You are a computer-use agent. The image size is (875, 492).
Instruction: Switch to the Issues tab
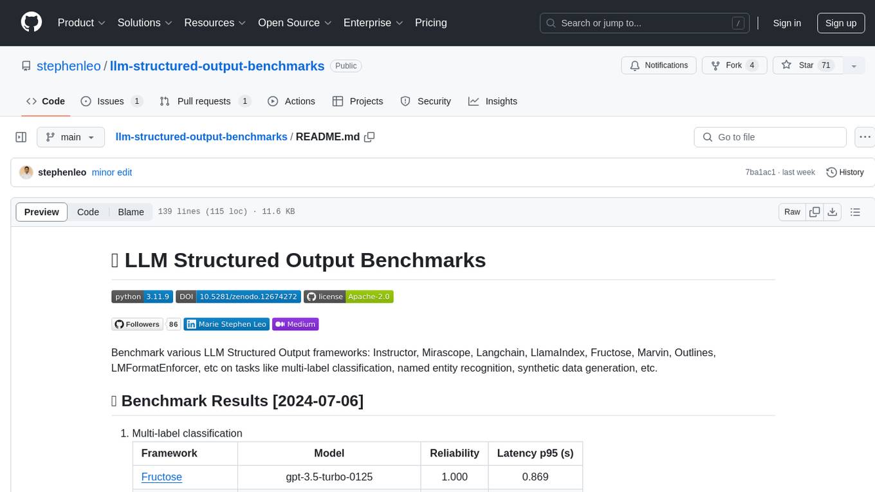point(111,101)
